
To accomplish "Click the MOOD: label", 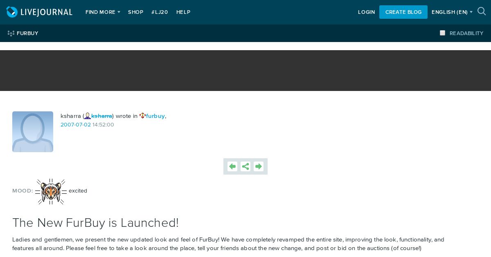I will [23, 191].
